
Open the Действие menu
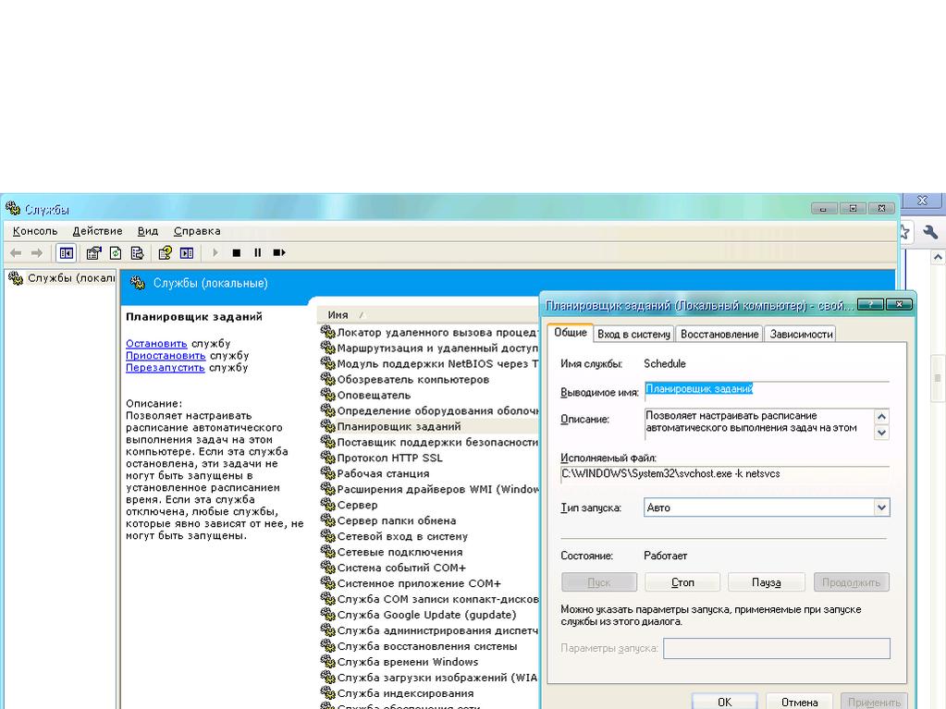tap(97, 231)
